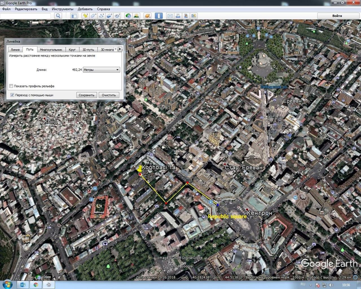Click View in Google Maps icon
361x289 pixels.
coord(194,16)
